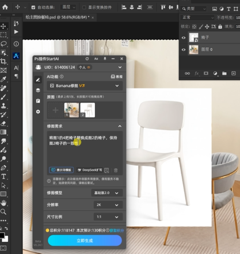Image resolution: width=240 pixels, height=254 pixels.
Task: Add layer style with fx icon
Action: (x=197, y=73)
